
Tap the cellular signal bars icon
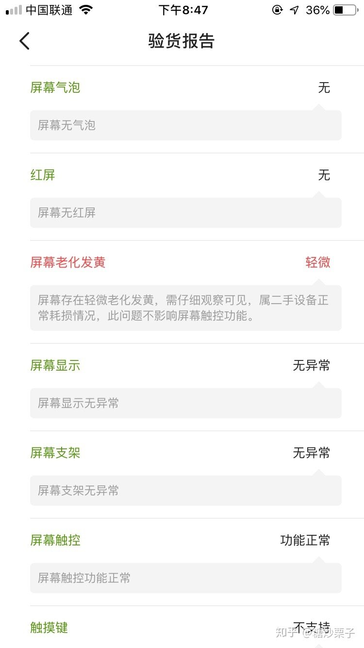[14, 10]
